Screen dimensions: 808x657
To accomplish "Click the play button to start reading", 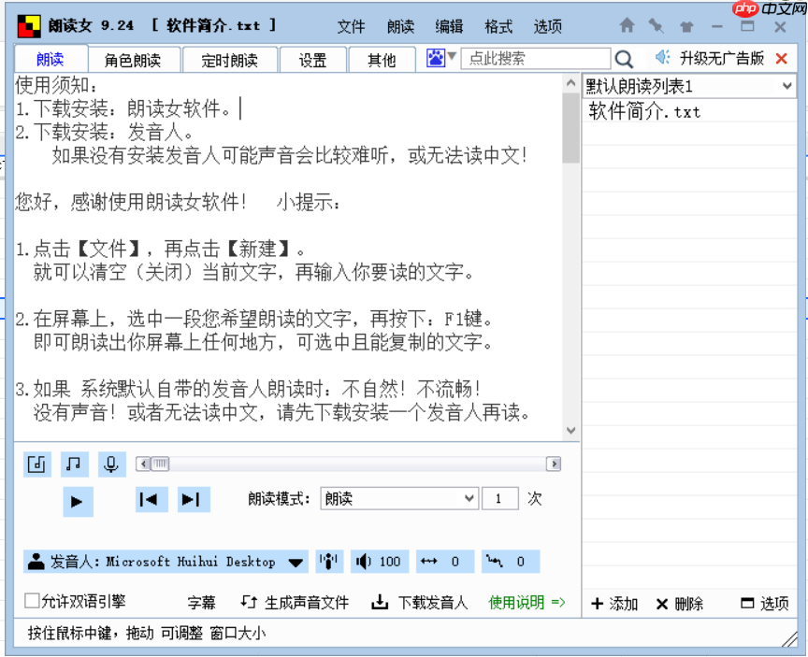I will click(x=79, y=500).
